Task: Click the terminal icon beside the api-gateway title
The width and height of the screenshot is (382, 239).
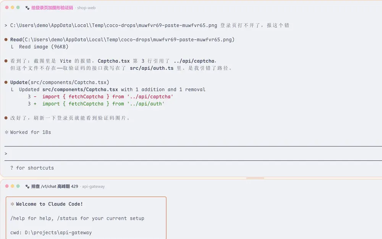Action: click(27, 186)
